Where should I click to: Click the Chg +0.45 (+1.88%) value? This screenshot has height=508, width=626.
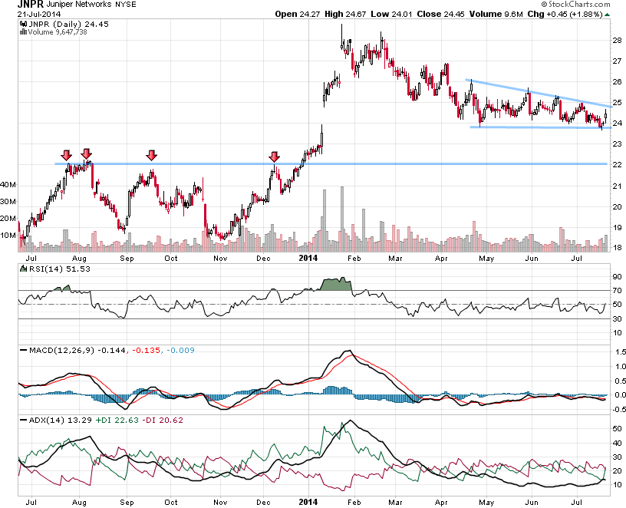[565, 14]
